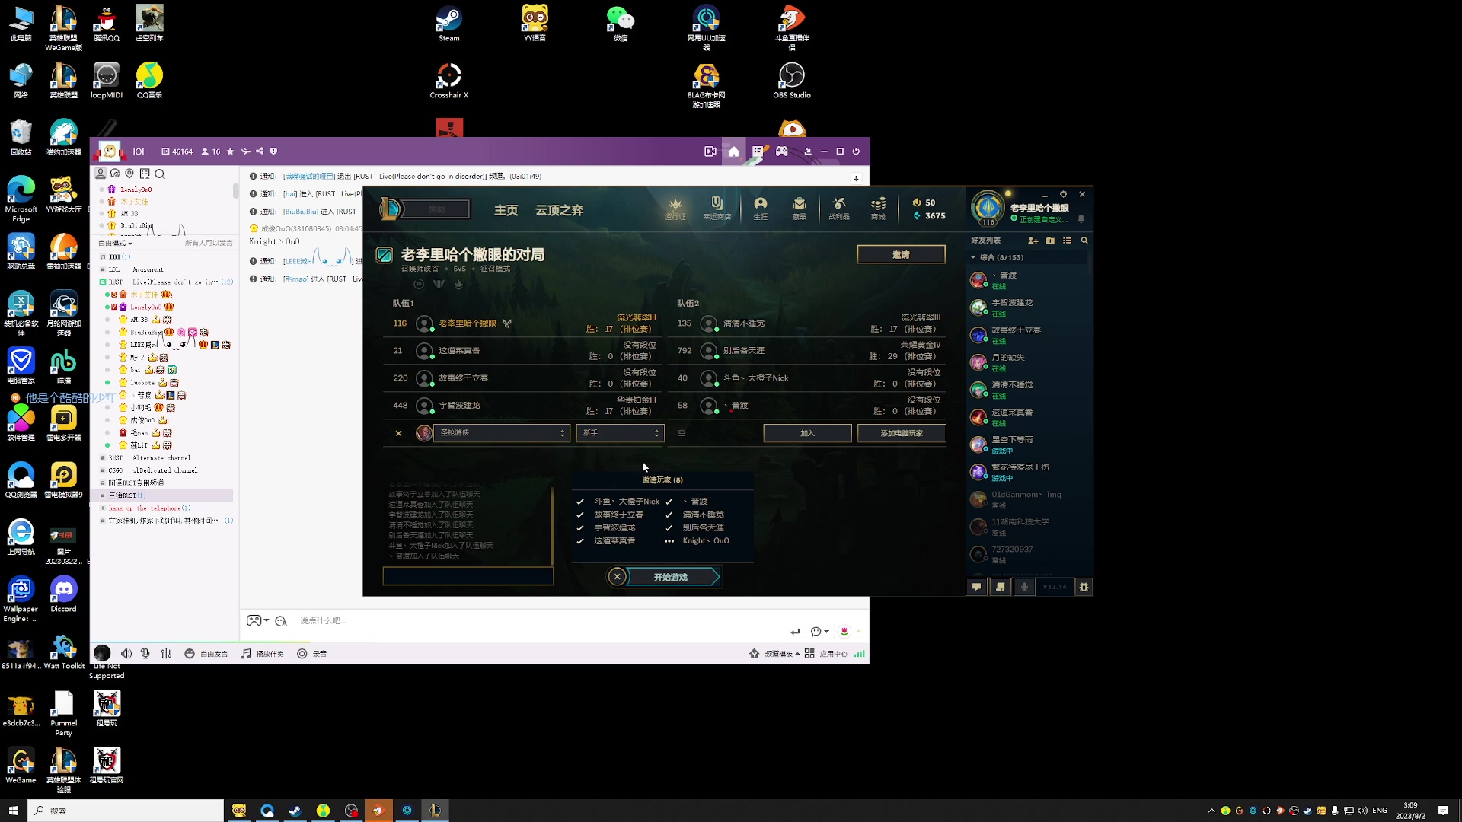Click the YY game controller icon in title bar

coord(781,151)
